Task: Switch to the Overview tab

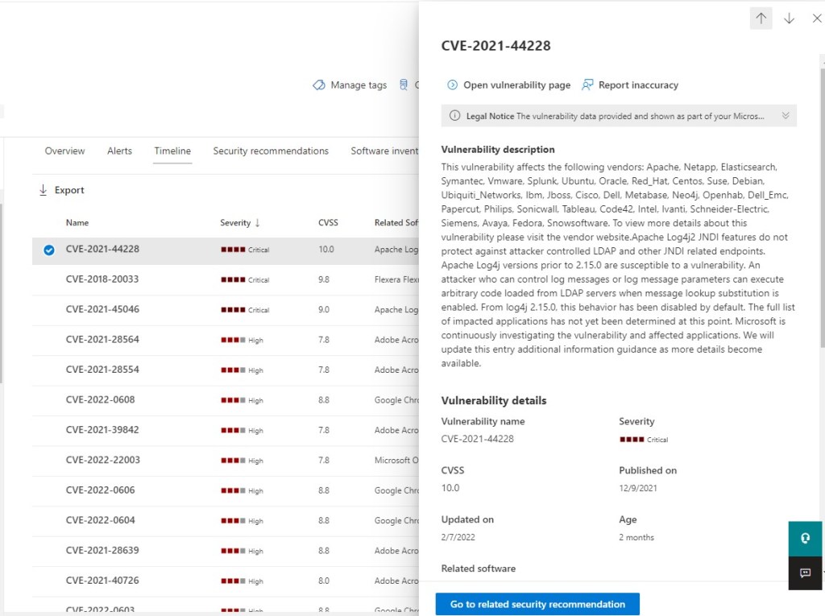Action: 64,151
